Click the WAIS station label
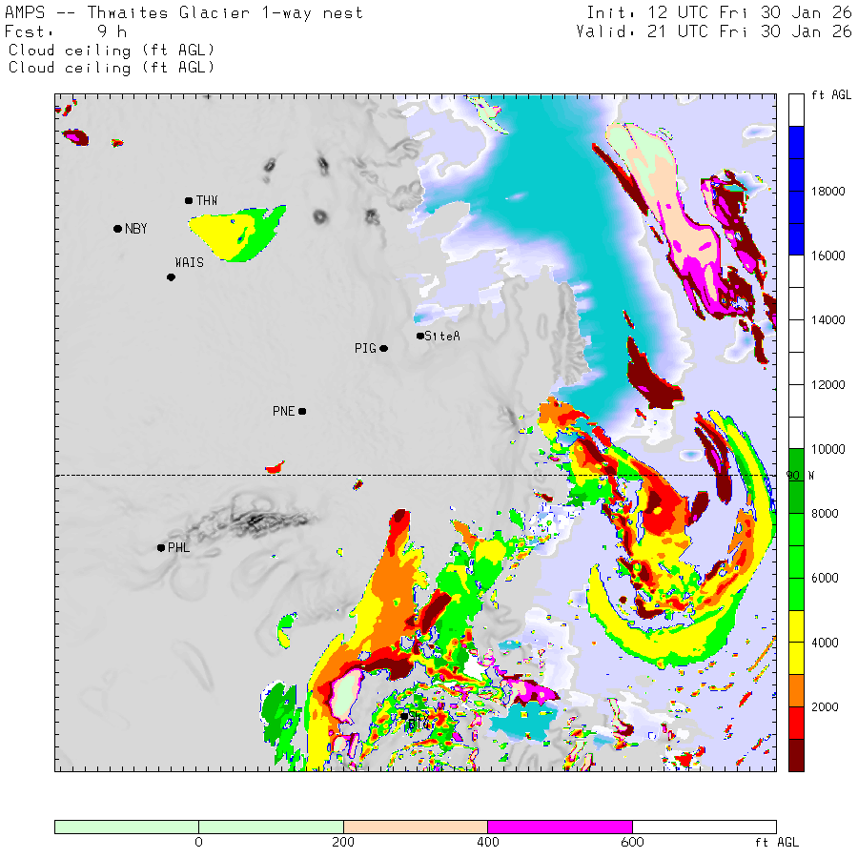Image resolution: width=858 pixels, height=858 pixels. coord(190,263)
